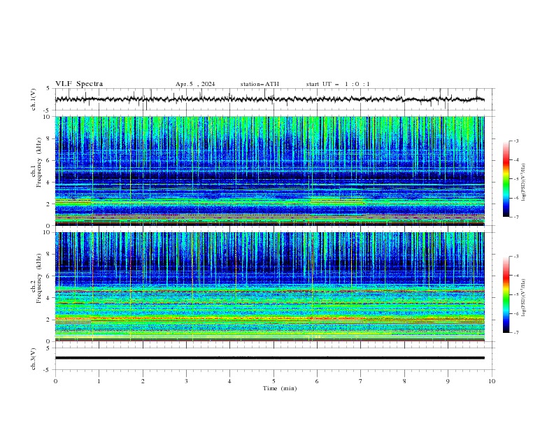The width and height of the screenshot is (554, 428).
Task: Select the "start UT = 1 : 0 : 1" text
Action: 338,84
